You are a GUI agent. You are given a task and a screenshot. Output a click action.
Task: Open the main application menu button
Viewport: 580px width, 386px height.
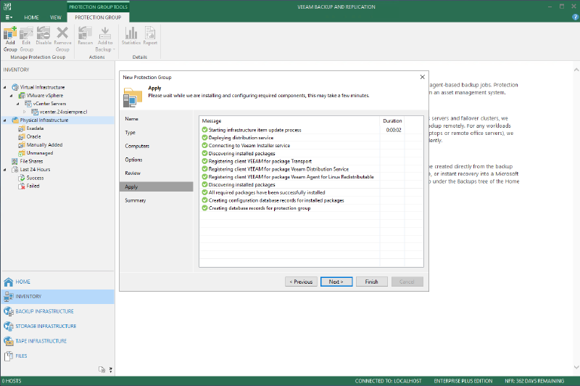click(9, 17)
